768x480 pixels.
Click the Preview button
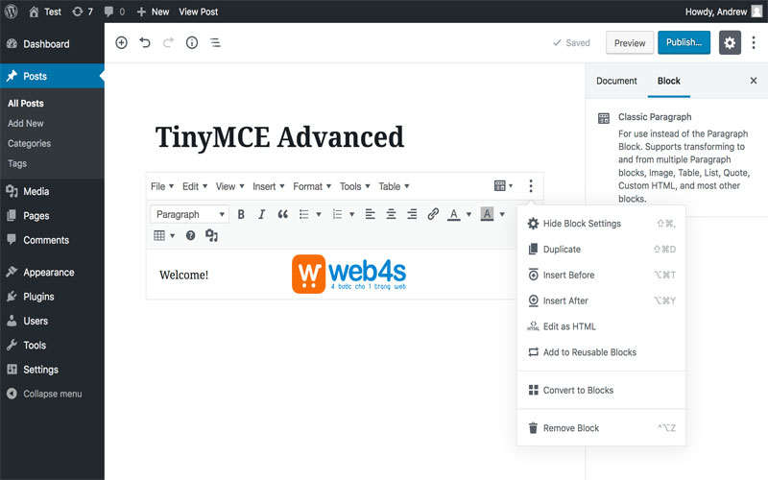click(629, 42)
